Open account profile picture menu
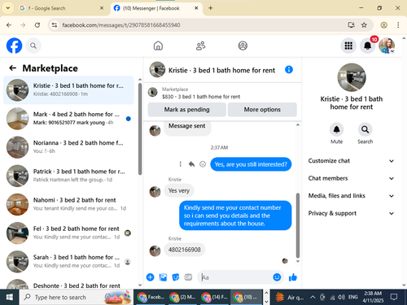The image size is (407, 305). (x=387, y=46)
